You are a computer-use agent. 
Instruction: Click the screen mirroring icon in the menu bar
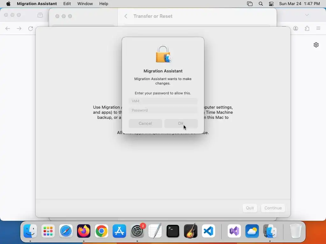pos(250,4)
